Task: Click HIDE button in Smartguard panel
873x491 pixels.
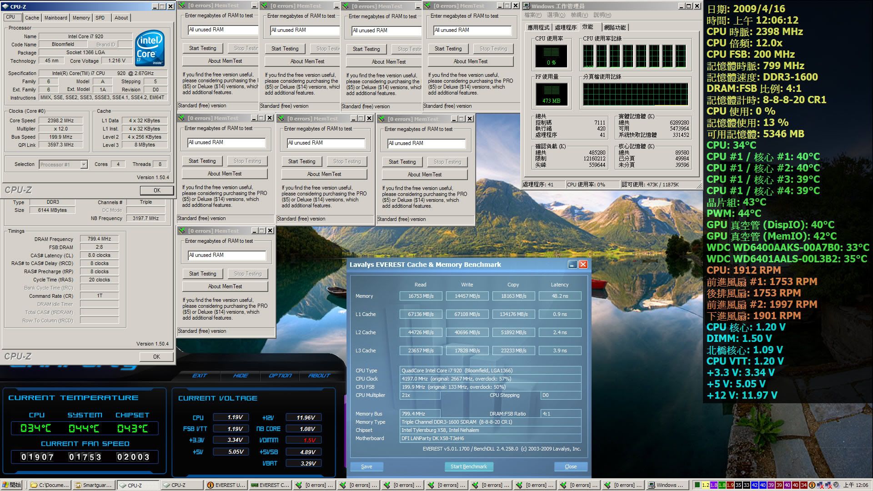Action: click(x=239, y=375)
